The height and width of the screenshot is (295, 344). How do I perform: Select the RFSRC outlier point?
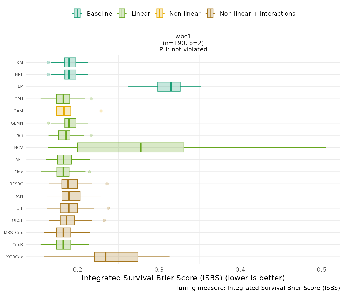point(107,184)
